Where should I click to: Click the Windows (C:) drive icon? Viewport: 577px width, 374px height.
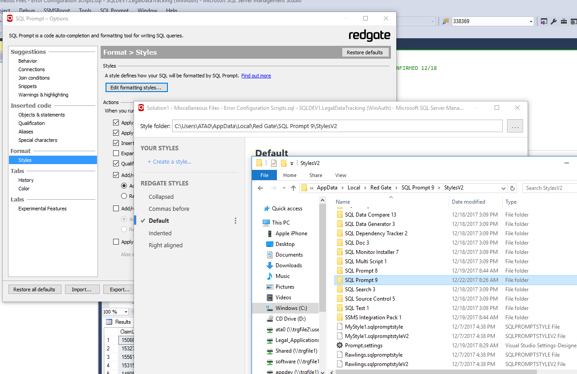coord(270,308)
